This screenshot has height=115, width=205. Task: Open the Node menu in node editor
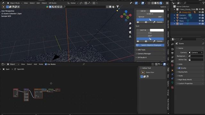coord(41,64)
